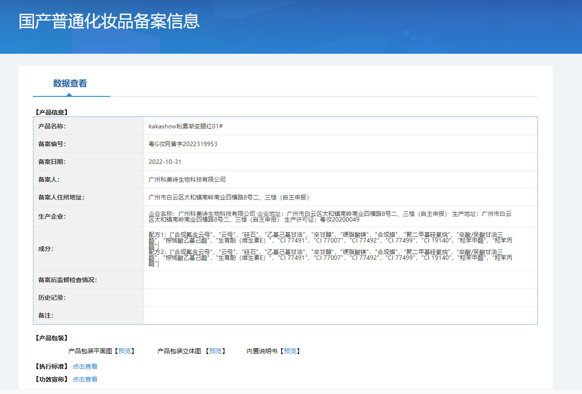The height and width of the screenshot is (394, 582).
Task: Click the 备案后监督检查情况 row label
Action: (x=68, y=280)
